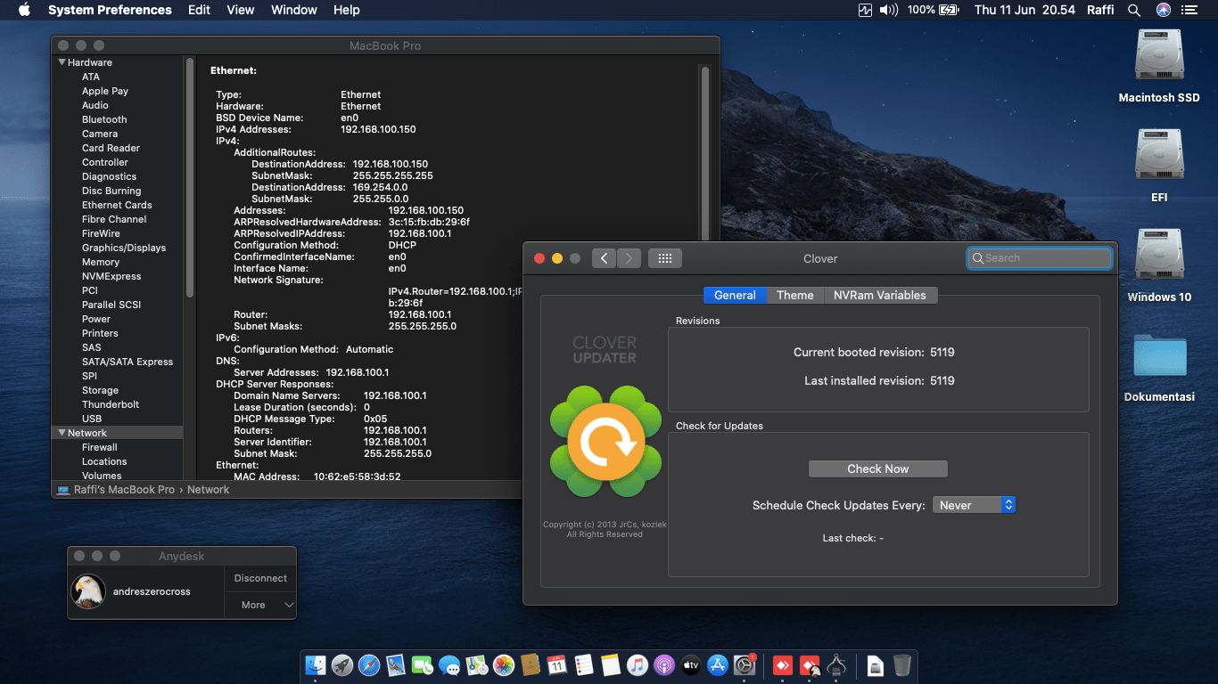Viewport: 1218px width, 684px height.
Task: Select Graphics/Displays in sidebar
Action: (124, 248)
